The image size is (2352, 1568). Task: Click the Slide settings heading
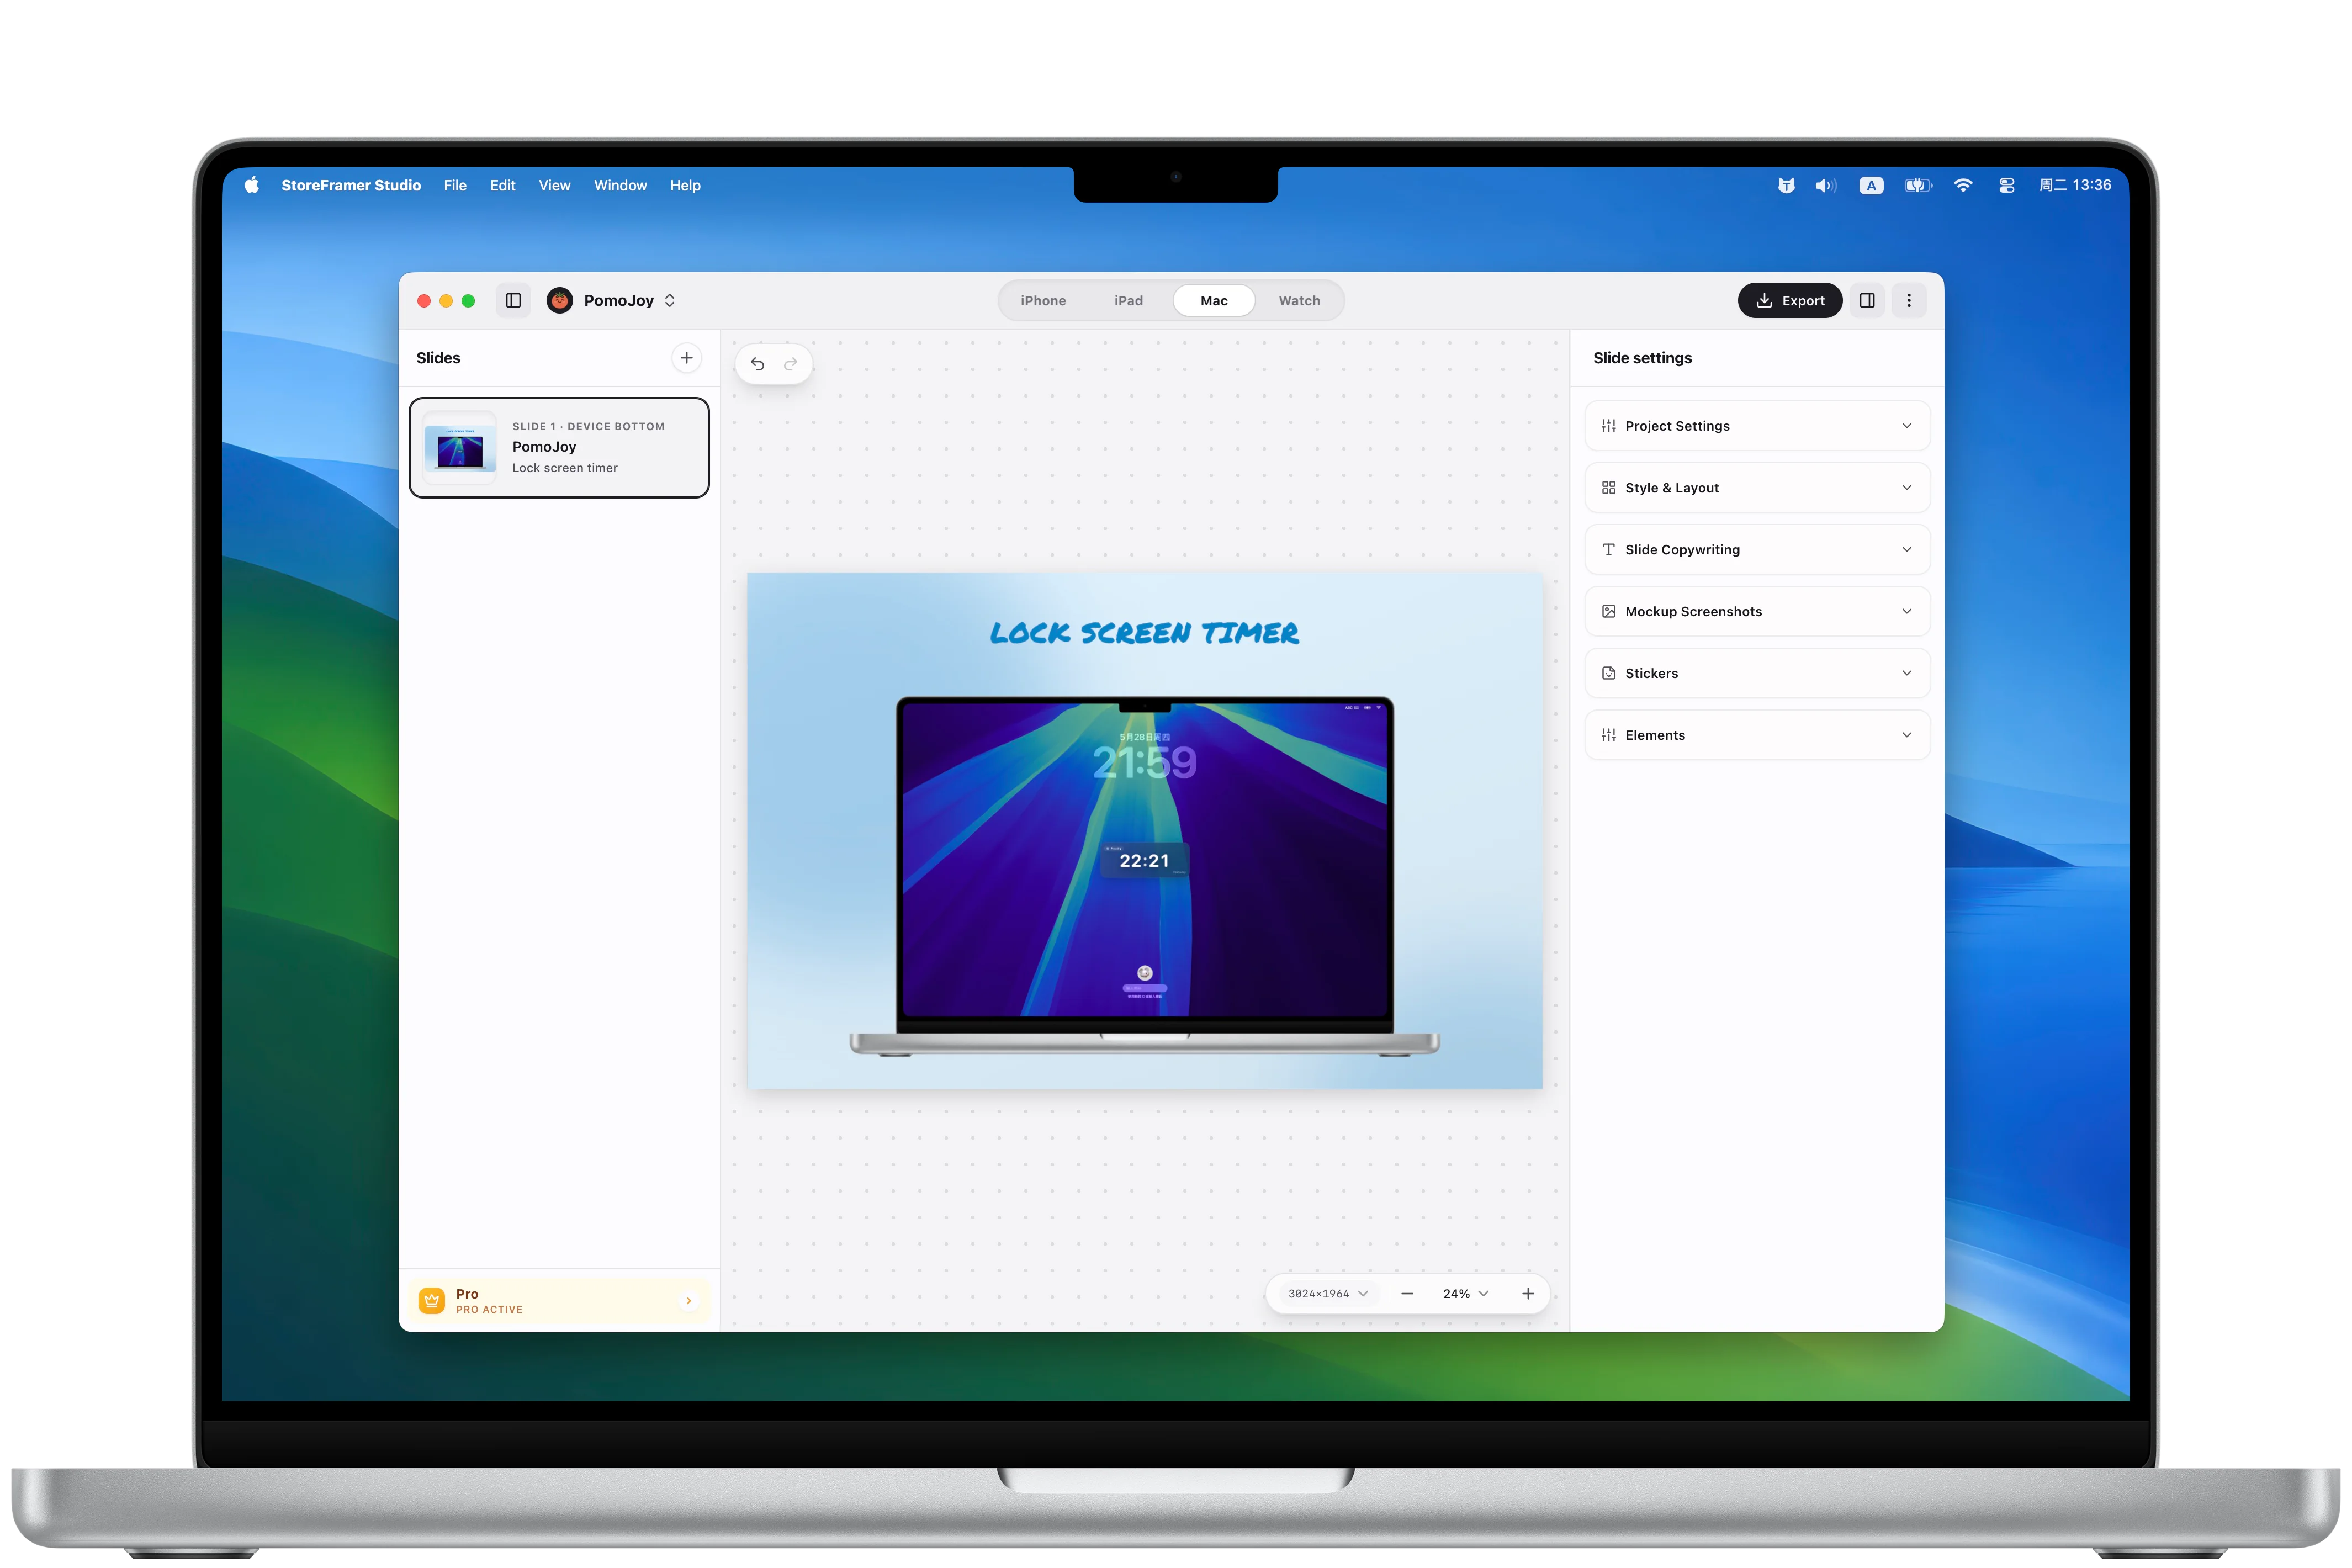(x=1642, y=358)
